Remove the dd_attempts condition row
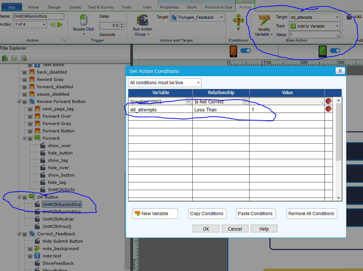This screenshot has height=271, width=363. [328, 109]
